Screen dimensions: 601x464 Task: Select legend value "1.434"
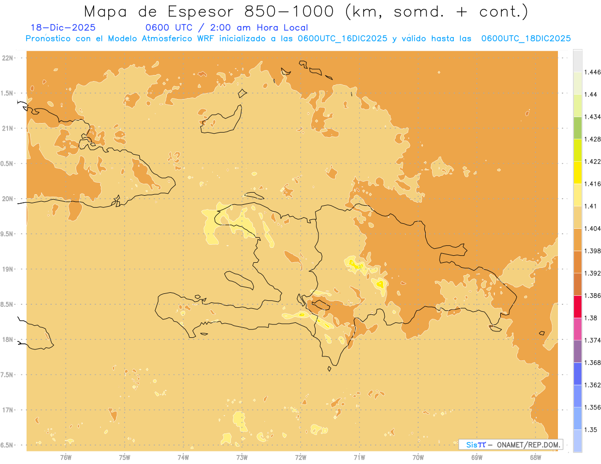tap(592, 117)
